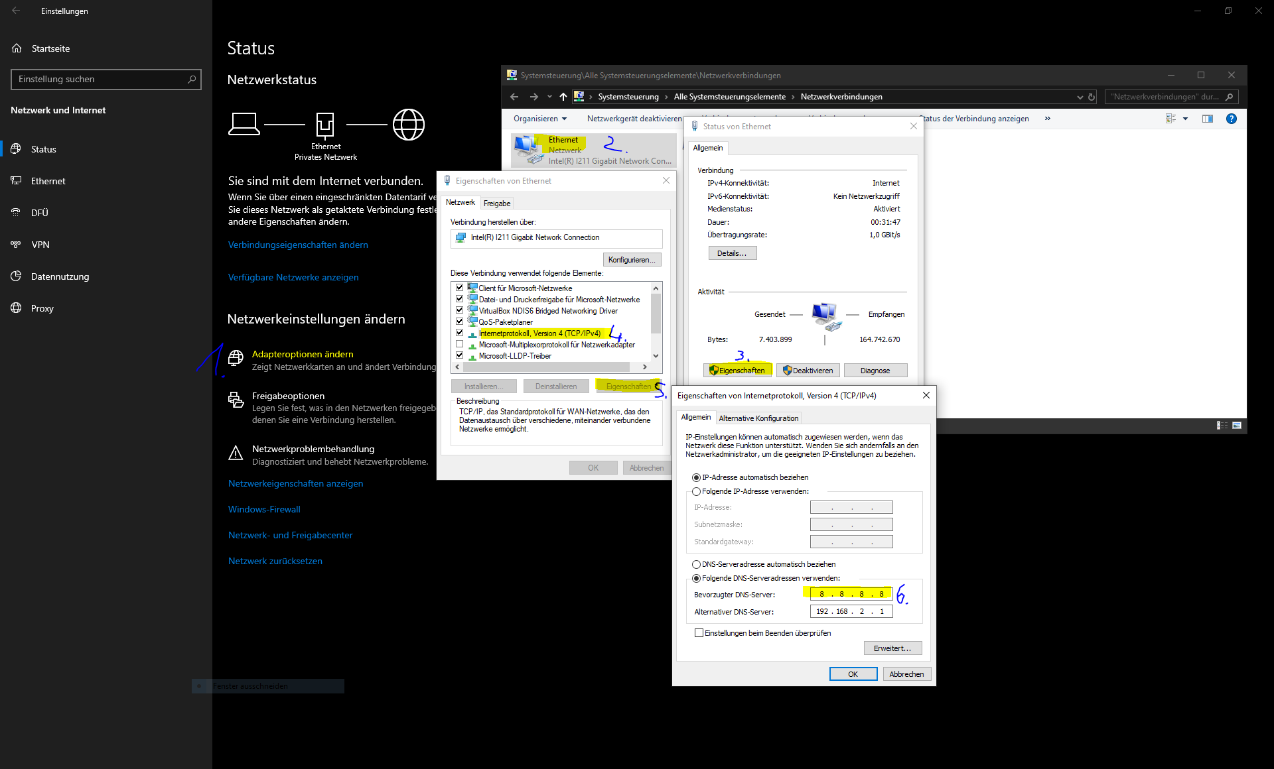
Task: Click the Status globe icon in sidebar
Action: pos(16,149)
